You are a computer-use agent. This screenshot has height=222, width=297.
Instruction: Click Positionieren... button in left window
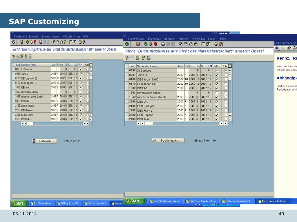[x=44, y=141]
